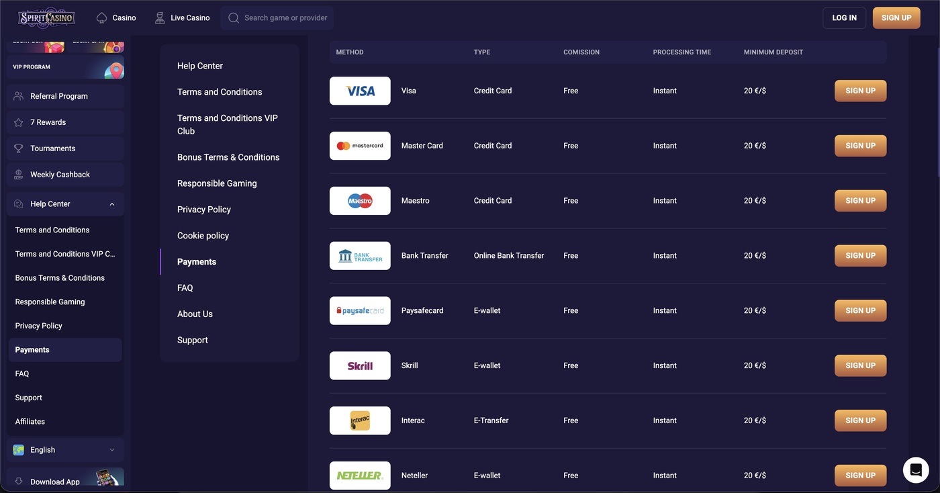Viewport: 940px width, 493px height.
Task: Click the MINIMUM DEPOSIT column header
Action: [x=773, y=52]
